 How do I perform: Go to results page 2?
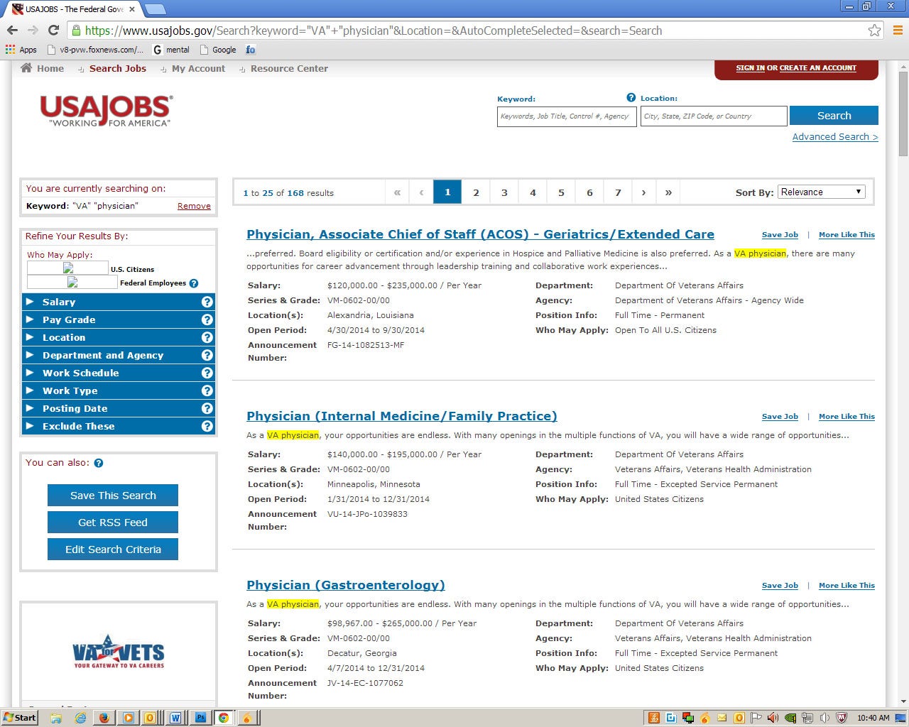tap(476, 192)
